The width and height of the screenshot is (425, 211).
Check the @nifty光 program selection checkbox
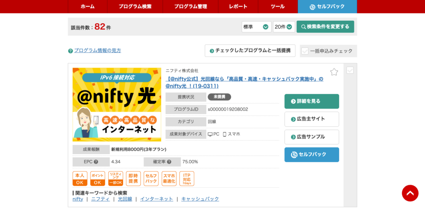pyautogui.click(x=350, y=70)
